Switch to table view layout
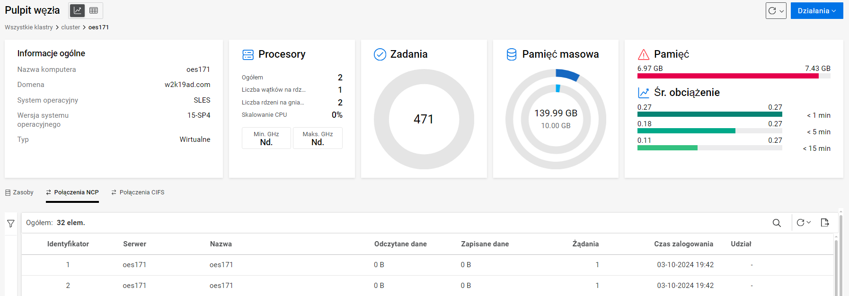 tap(94, 10)
